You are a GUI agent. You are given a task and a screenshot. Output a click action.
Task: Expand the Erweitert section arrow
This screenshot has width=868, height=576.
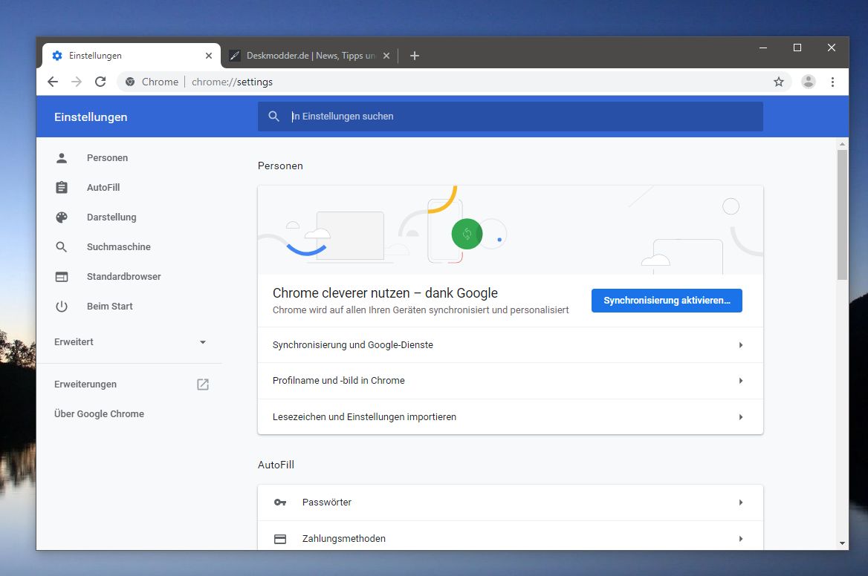[203, 342]
